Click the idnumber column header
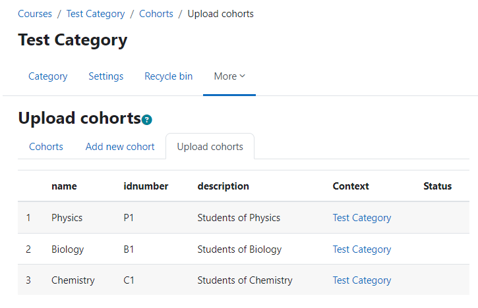Viewport: 478px width, 308px height. coord(146,186)
